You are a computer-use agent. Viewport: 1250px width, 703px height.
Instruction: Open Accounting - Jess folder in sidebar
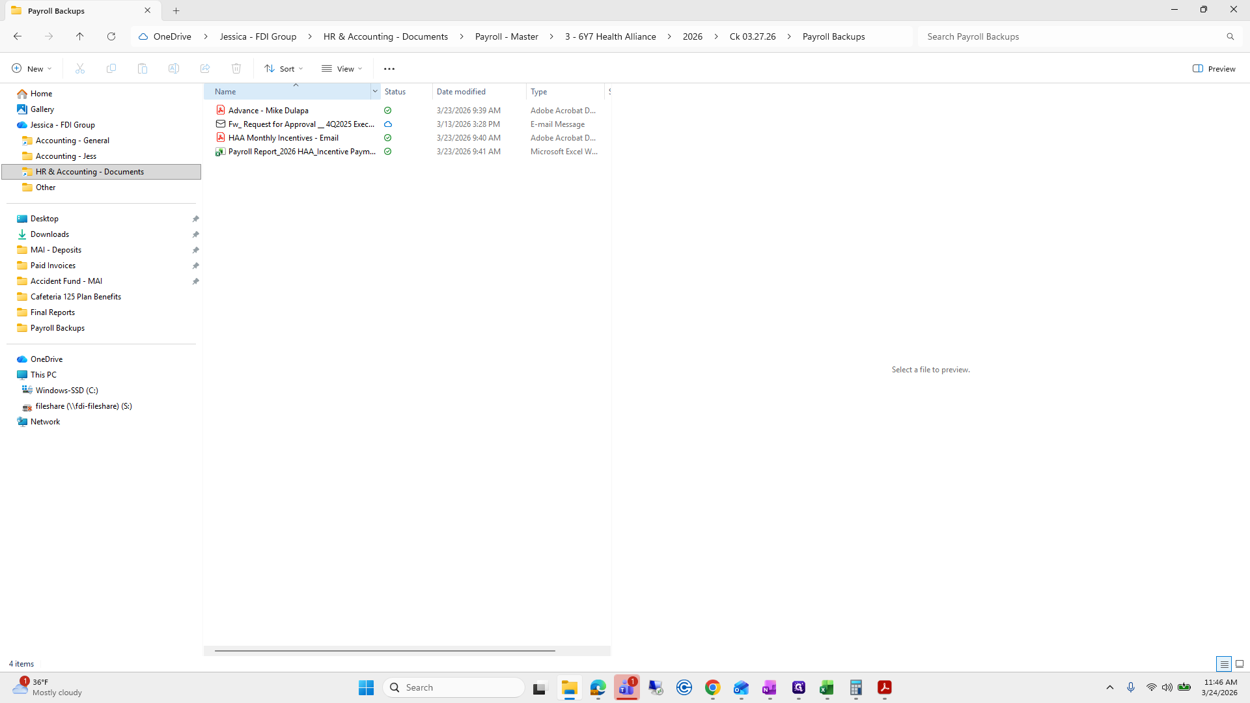[x=66, y=156]
